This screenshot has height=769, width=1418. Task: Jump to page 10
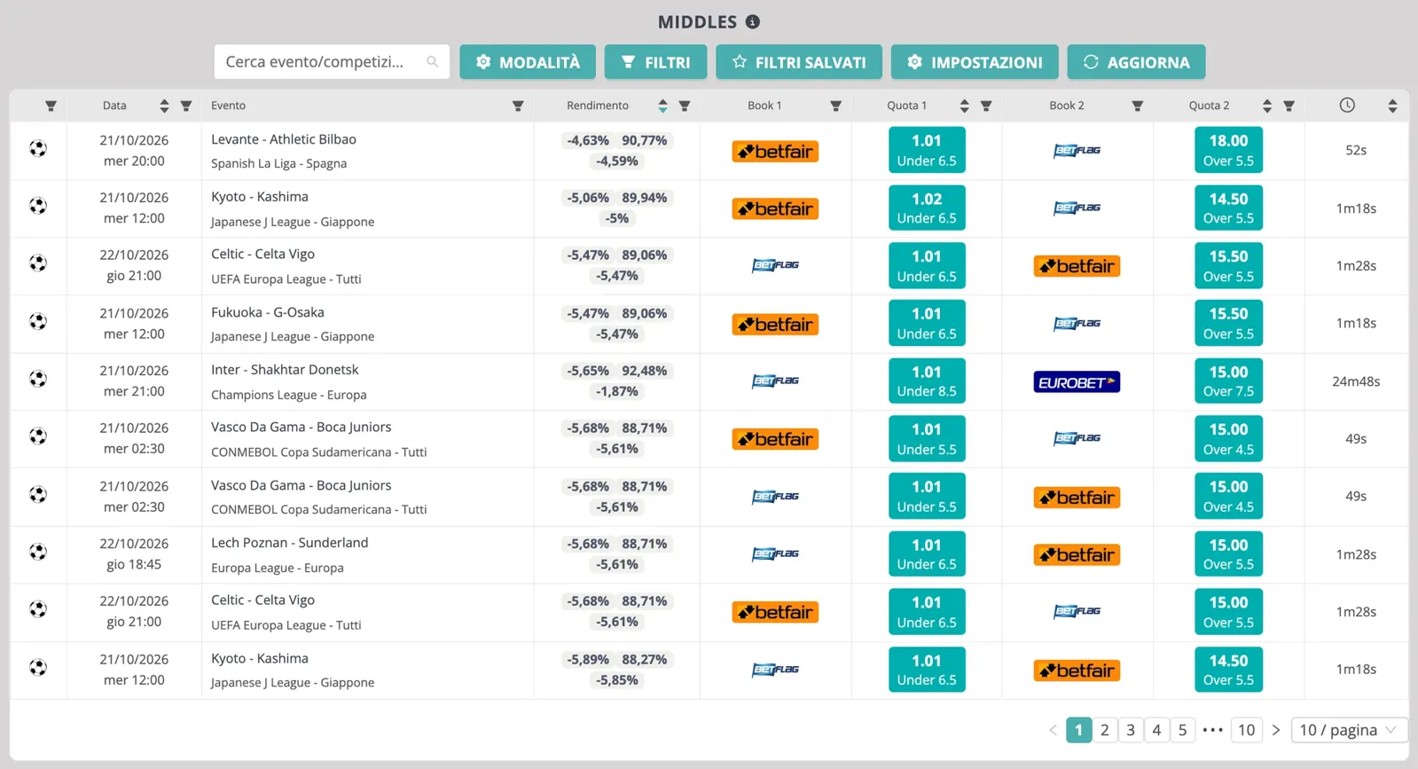1246,730
